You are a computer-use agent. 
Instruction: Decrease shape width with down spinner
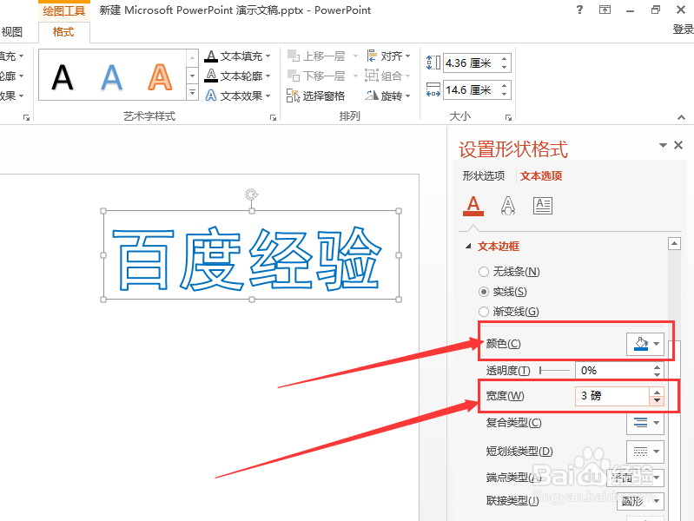[505, 95]
